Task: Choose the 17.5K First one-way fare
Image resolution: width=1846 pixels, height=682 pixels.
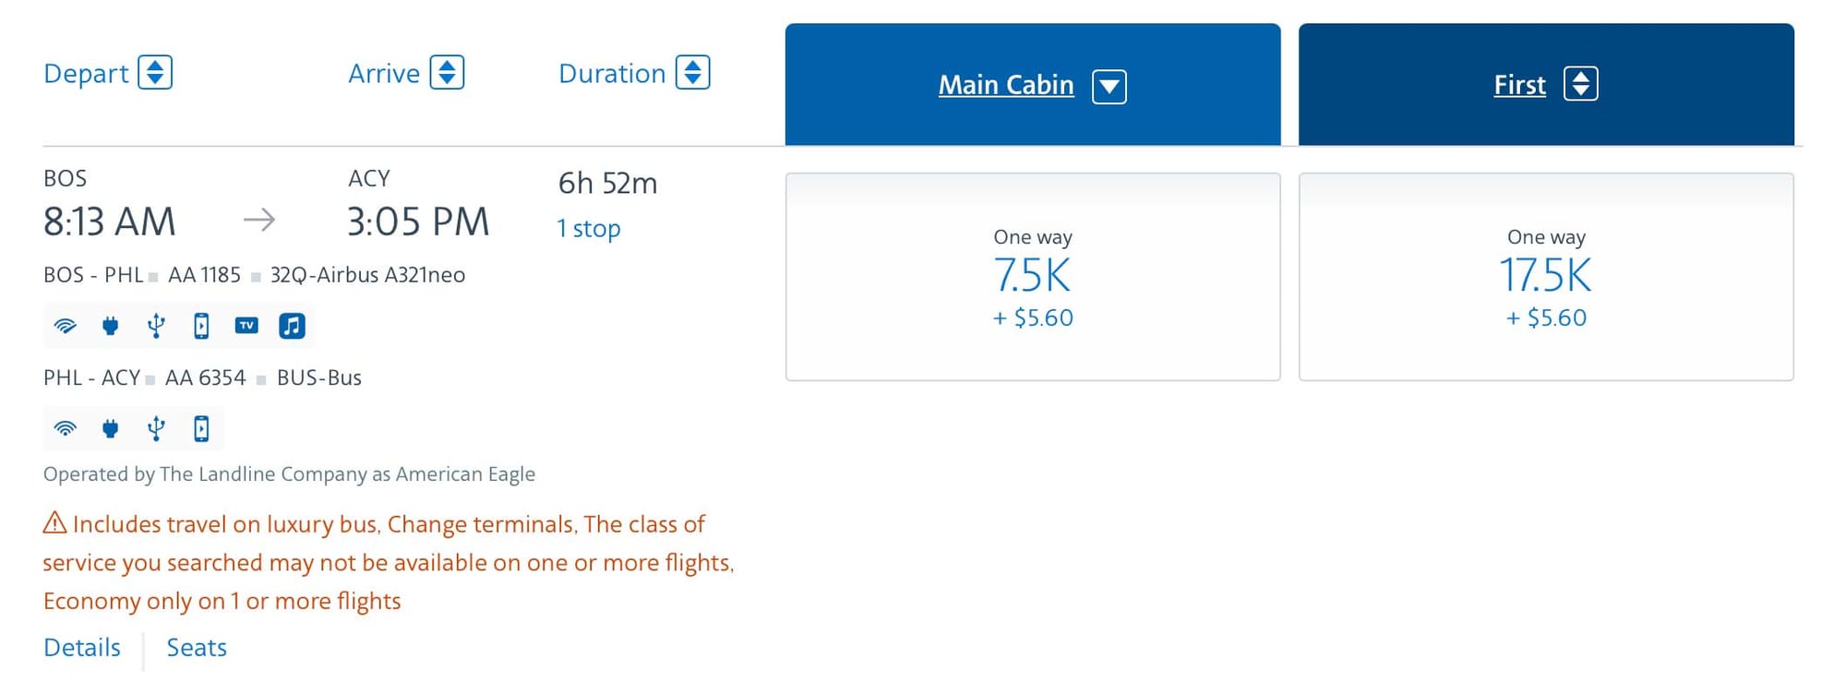Action: pyautogui.click(x=1546, y=277)
